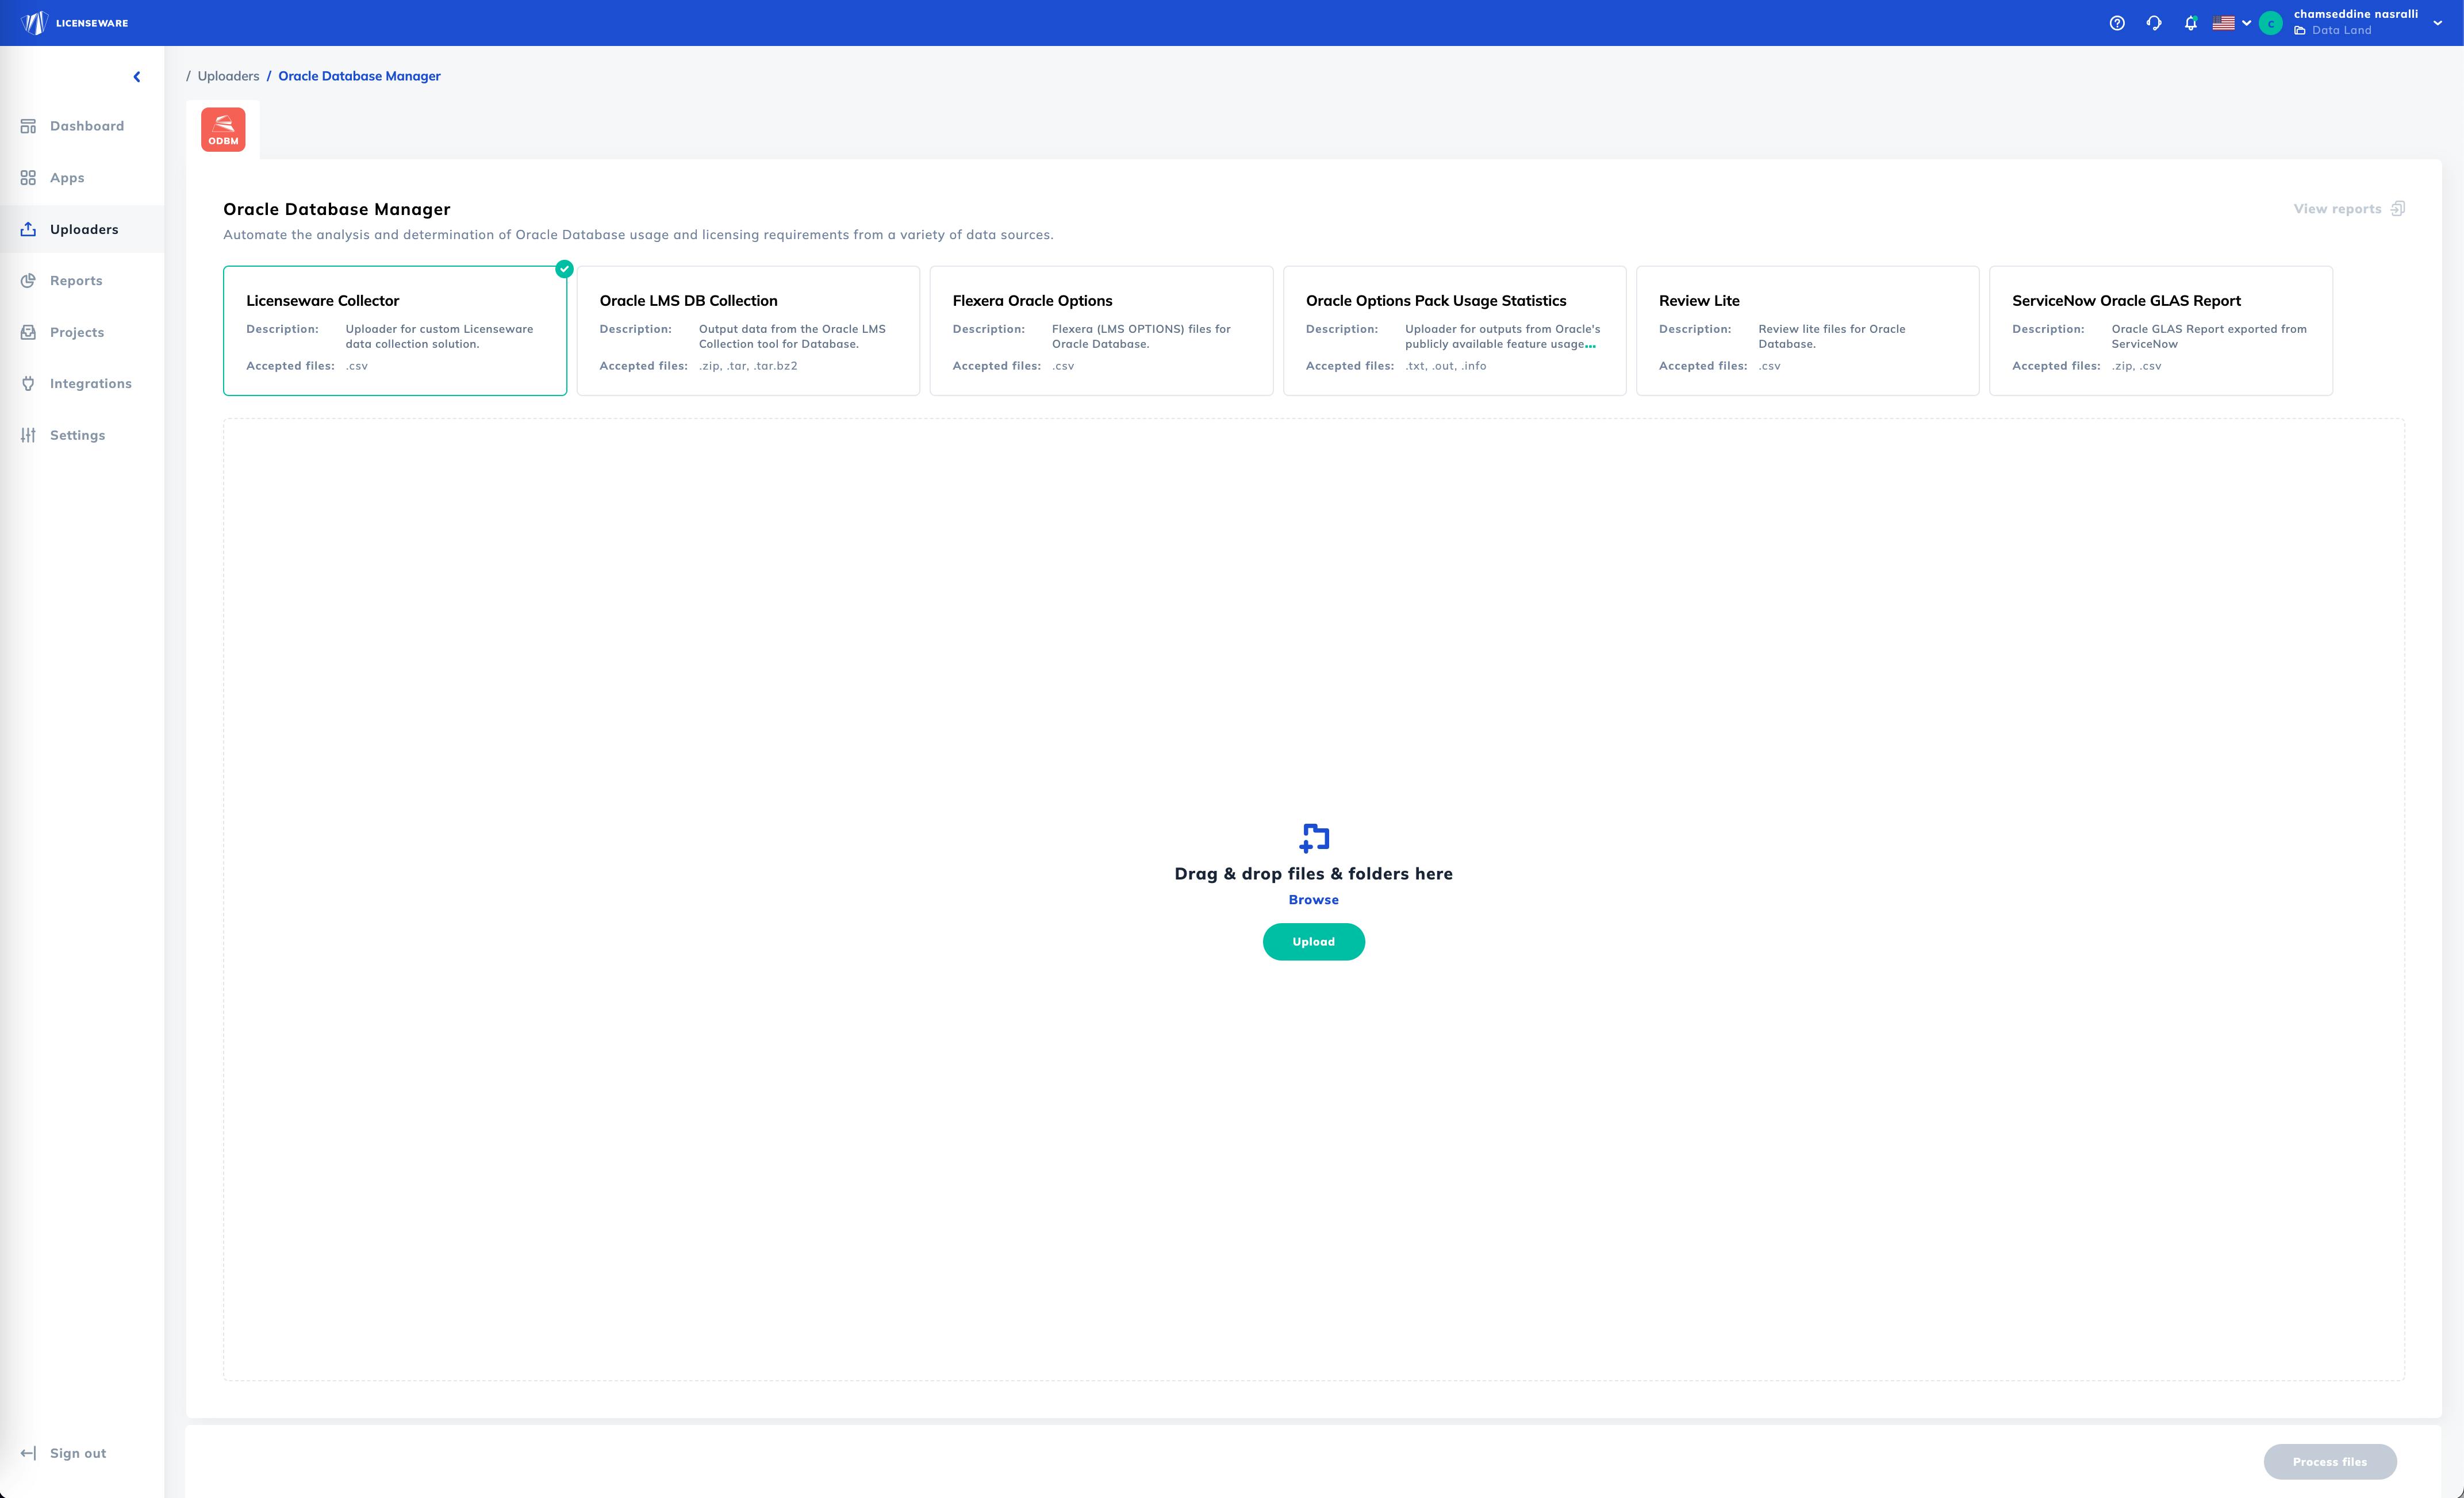Click the Uploaders upload icon

tap(28, 229)
